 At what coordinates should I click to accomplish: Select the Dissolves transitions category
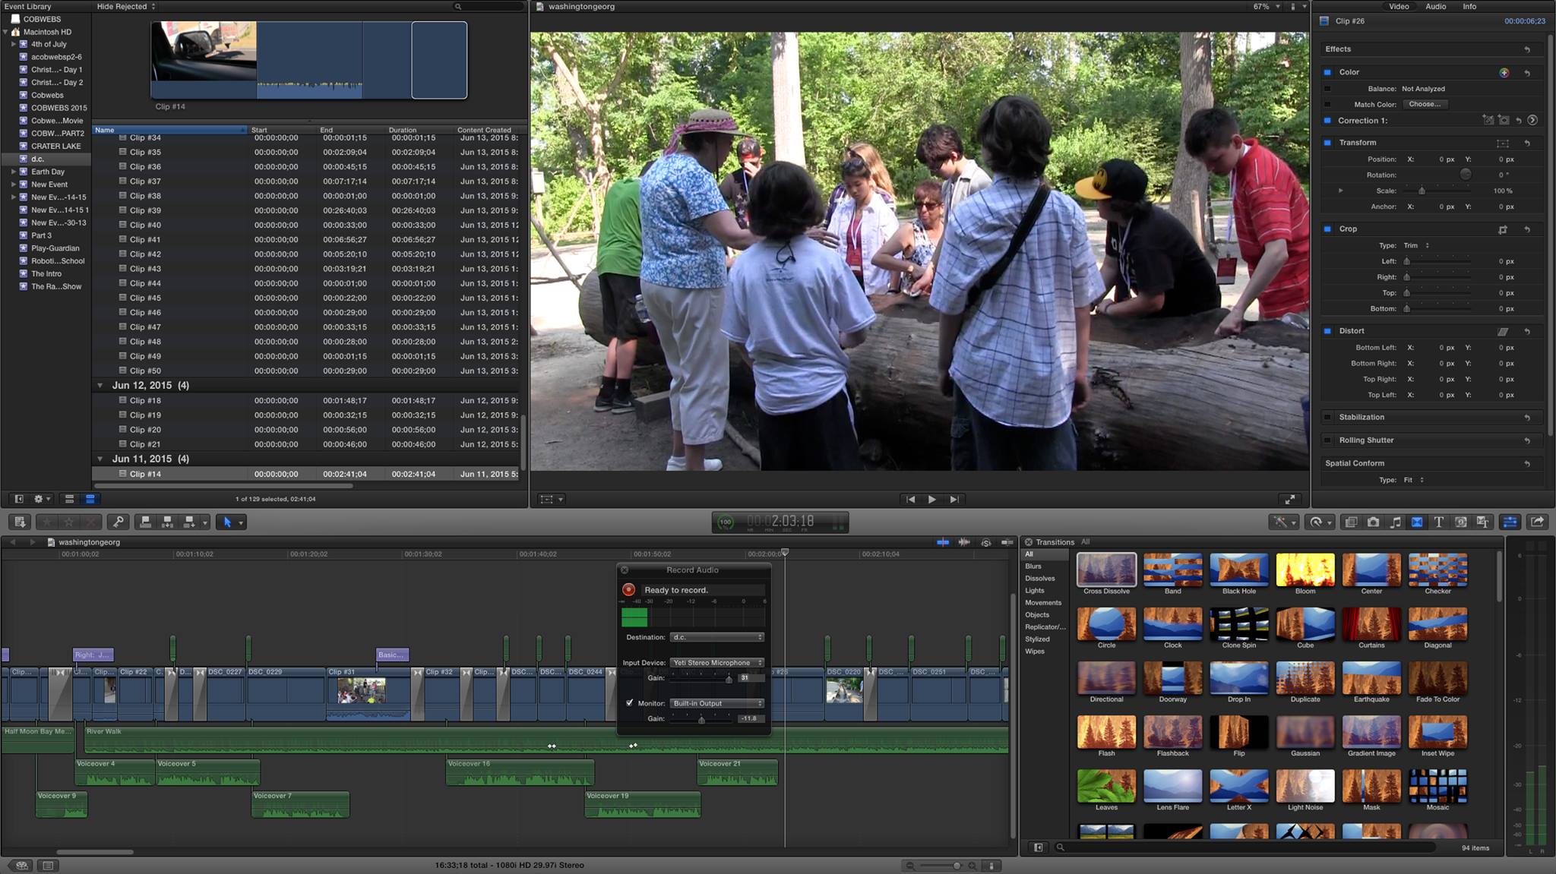tap(1039, 579)
